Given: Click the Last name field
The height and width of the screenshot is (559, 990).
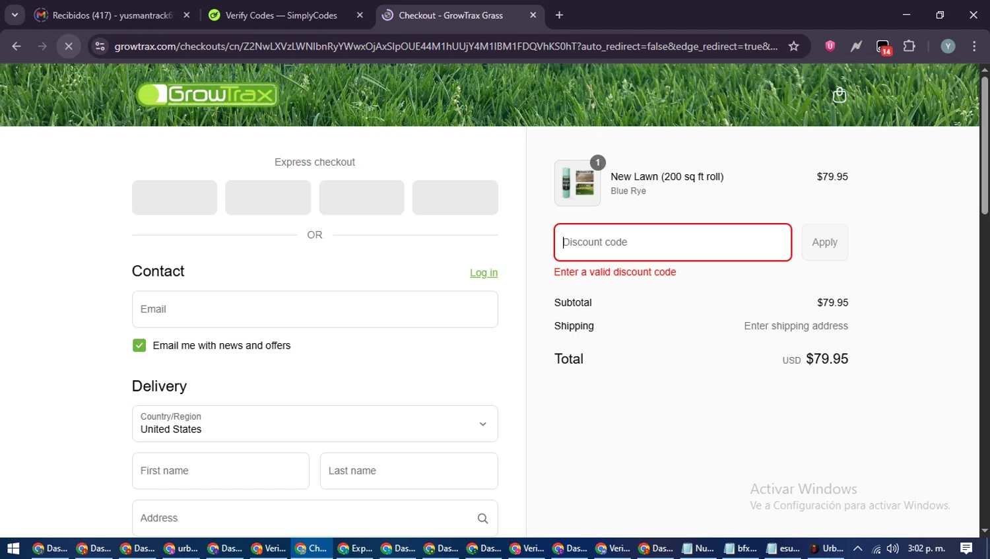Looking at the screenshot, I should coord(409,471).
